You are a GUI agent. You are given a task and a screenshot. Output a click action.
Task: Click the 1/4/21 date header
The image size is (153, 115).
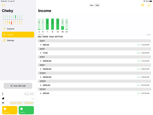(94, 49)
